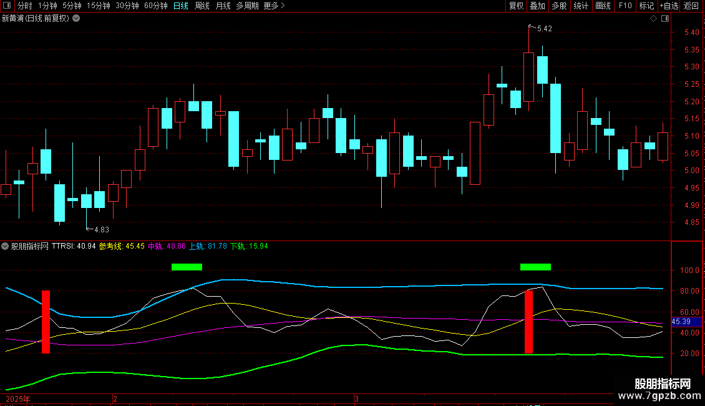Switch to 周线 weekly chart
This screenshot has width=705, height=406.
202,6
